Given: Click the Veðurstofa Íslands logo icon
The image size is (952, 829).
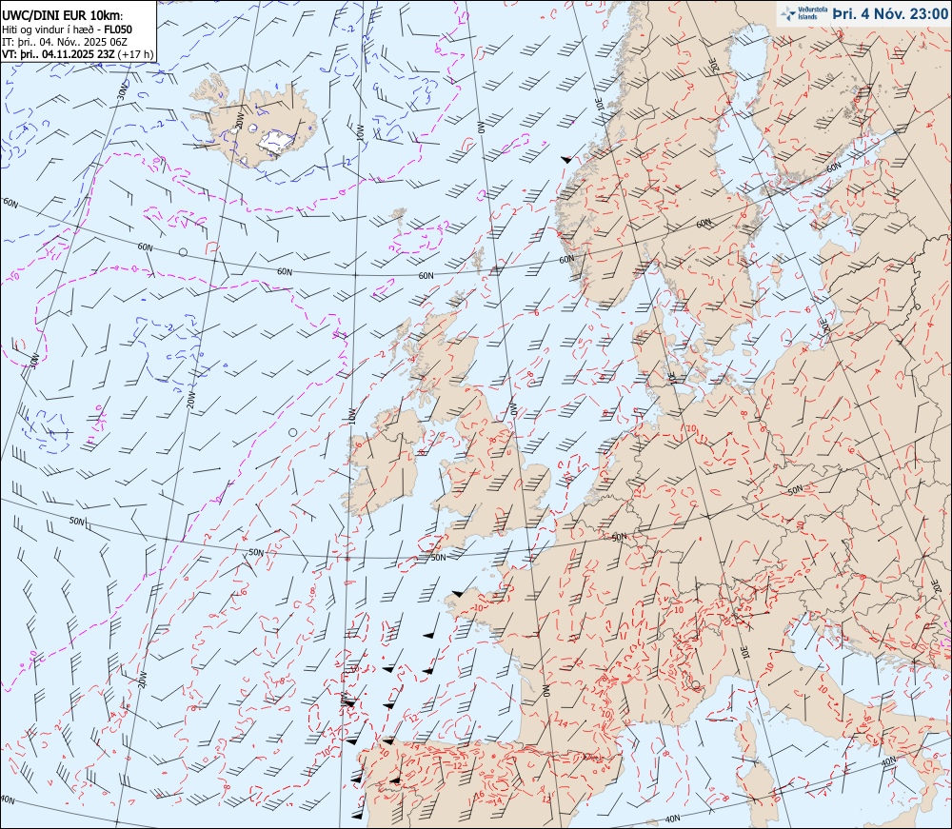Looking at the screenshot, I should 788,13.
